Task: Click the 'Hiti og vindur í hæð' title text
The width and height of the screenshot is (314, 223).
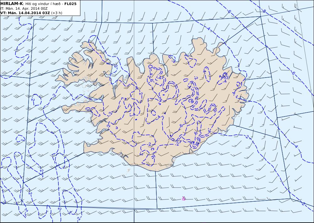Action: tap(43, 4)
